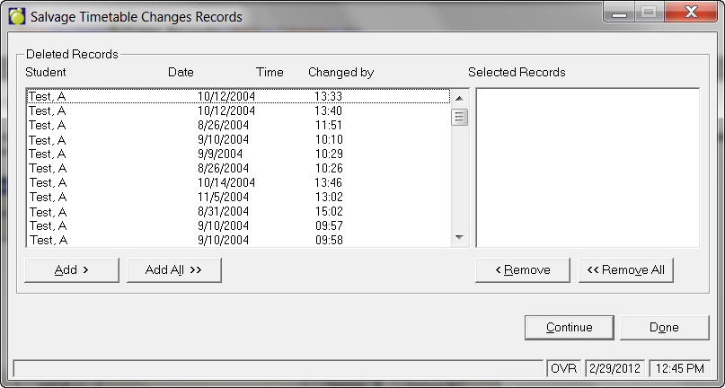Select the 9/10/2004 record at 09:57

coord(237,225)
